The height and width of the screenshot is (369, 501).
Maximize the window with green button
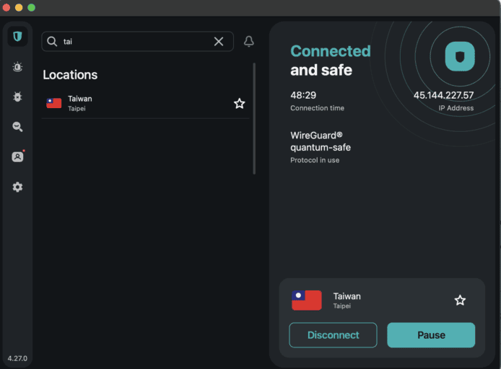point(31,7)
